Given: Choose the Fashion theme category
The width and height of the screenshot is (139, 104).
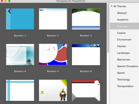Looking at the screenshot, I should pyautogui.click(x=121, y=46).
